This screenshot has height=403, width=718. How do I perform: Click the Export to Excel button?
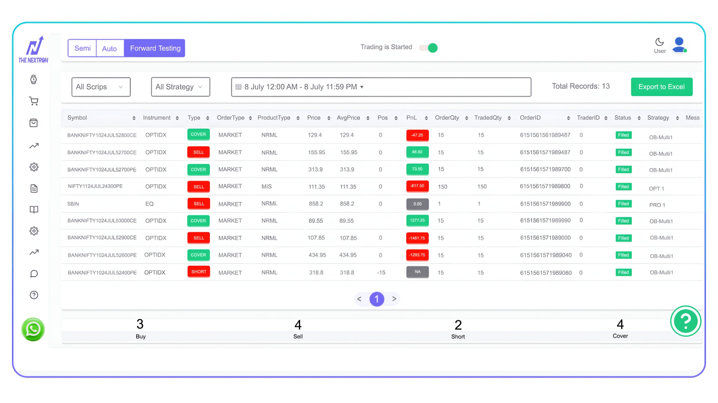pos(661,87)
